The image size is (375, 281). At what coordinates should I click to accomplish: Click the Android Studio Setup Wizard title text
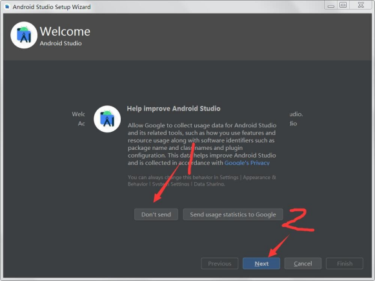(x=52, y=7)
